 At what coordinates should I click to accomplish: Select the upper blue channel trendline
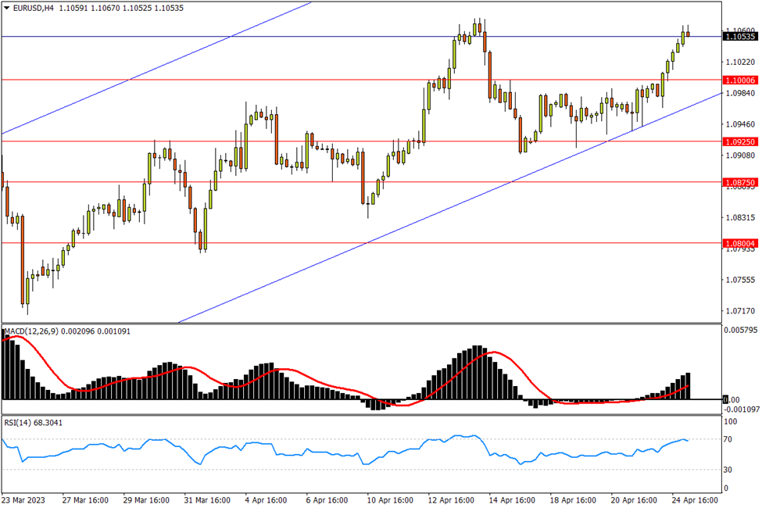pyautogui.click(x=156, y=69)
